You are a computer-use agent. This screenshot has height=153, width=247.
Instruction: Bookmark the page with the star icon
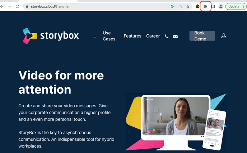point(188,6)
